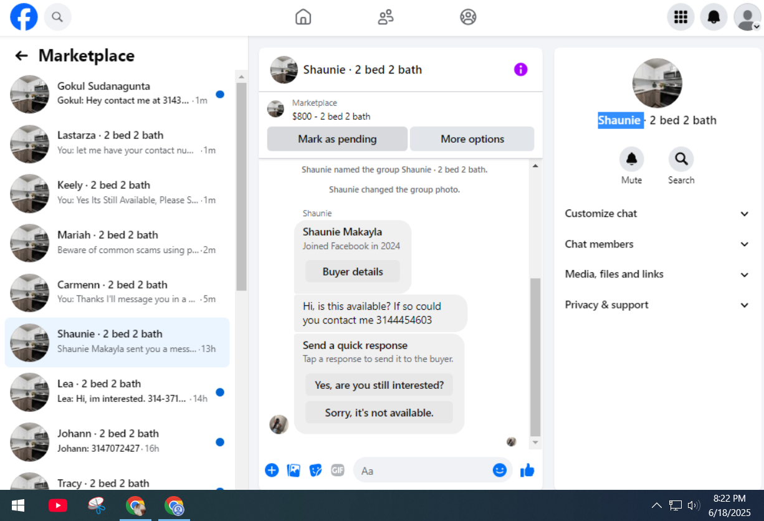Click the back arrow beside Marketplace
The image size is (764, 521).
[22, 55]
